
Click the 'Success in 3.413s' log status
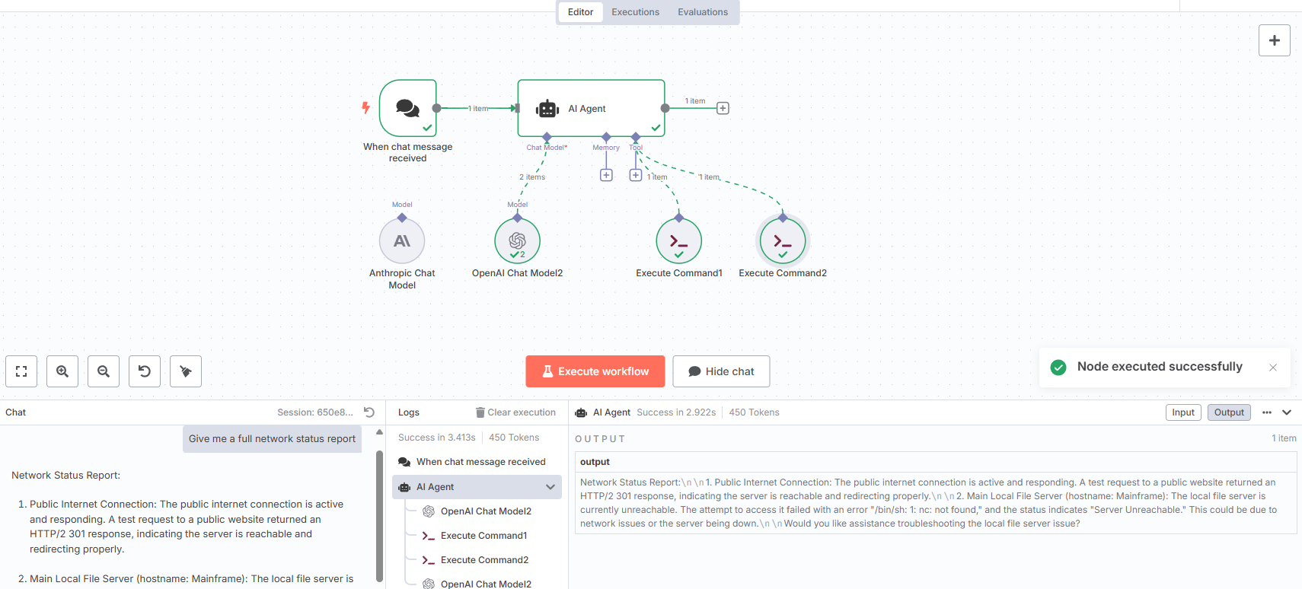pos(436,438)
